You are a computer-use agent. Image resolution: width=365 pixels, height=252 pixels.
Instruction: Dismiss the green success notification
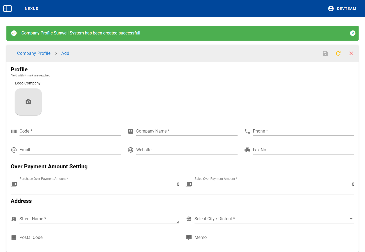tap(352, 33)
